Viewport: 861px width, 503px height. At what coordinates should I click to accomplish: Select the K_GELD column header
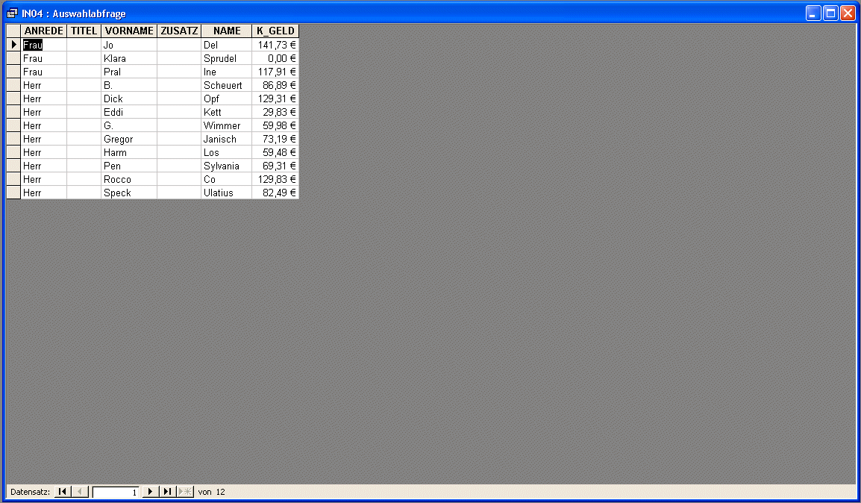[x=275, y=31]
